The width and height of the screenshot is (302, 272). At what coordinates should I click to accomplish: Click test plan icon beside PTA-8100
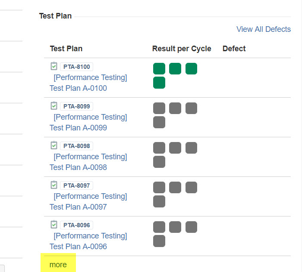54,66
